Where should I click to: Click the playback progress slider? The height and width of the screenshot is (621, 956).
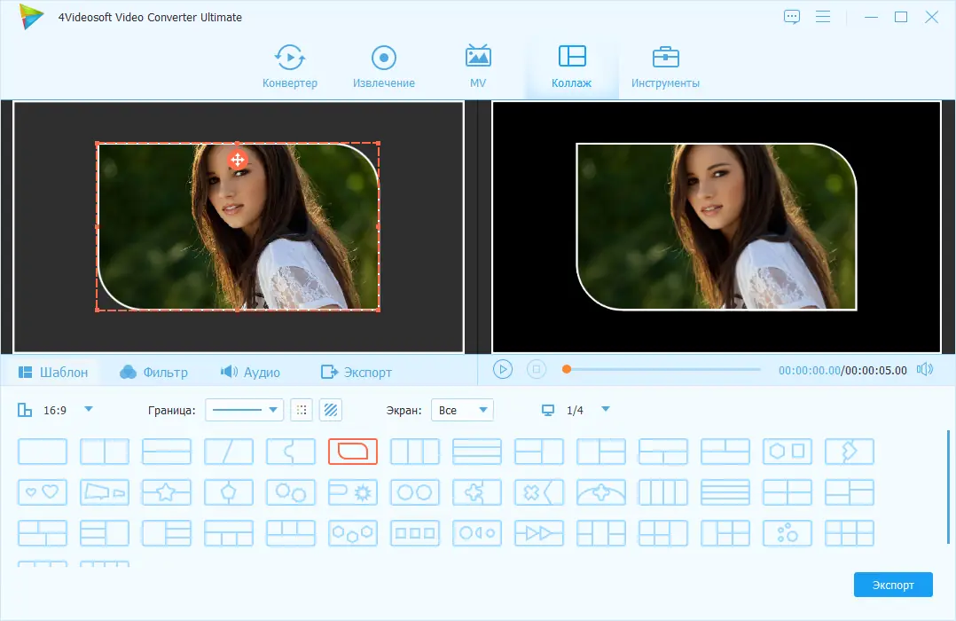[663, 369]
